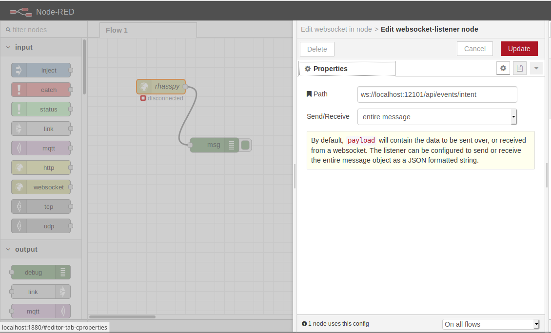Click inside the Path input field

436,94
